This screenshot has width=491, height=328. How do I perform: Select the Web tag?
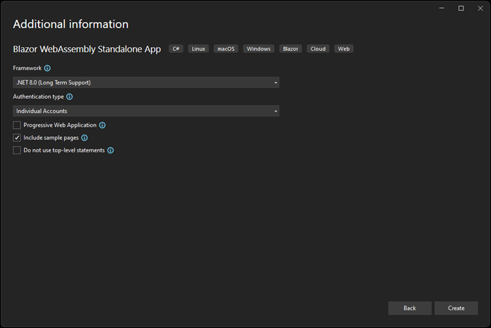(x=343, y=48)
